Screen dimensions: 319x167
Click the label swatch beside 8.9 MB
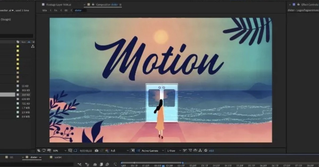18,117
